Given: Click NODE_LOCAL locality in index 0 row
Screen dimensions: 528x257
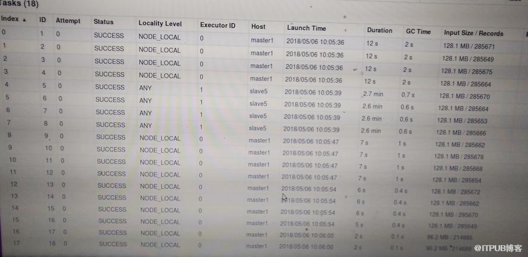Looking at the screenshot, I should tap(160, 37).
